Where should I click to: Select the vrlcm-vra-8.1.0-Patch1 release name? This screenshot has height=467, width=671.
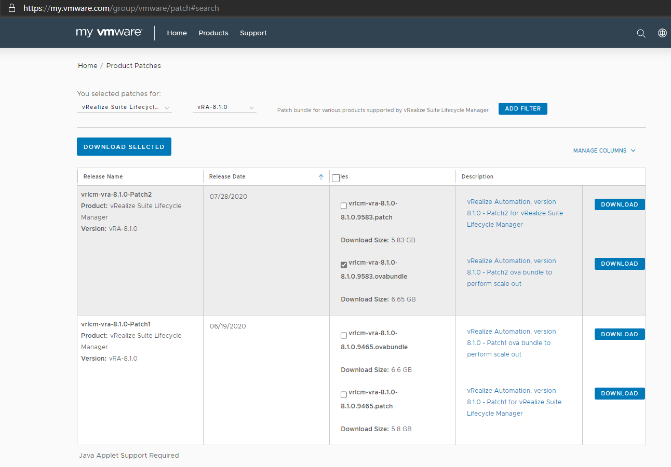[x=116, y=324]
